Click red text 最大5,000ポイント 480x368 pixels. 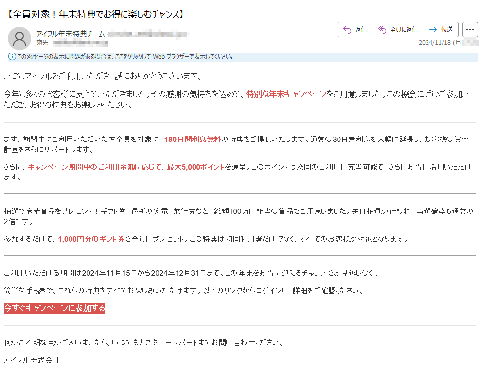196,167
